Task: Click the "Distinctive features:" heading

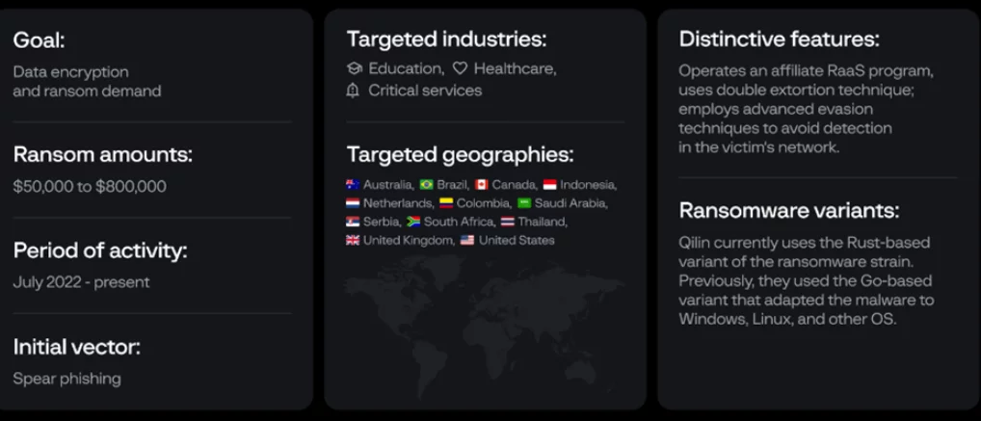Action: pyautogui.click(x=779, y=39)
